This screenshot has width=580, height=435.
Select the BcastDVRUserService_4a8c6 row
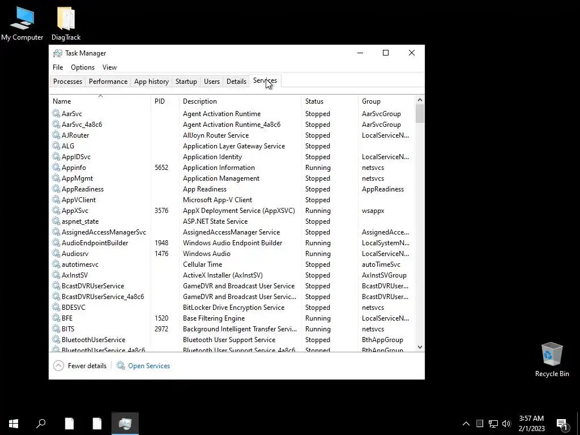232,297
